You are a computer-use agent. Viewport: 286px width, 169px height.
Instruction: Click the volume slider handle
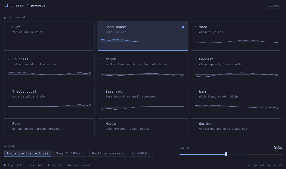click(x=226, y=154)
